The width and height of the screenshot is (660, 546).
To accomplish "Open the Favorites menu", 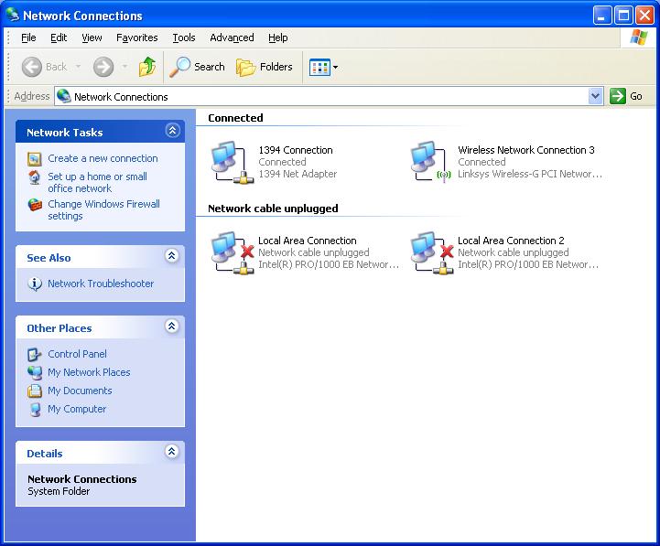I will coord(136,37).
